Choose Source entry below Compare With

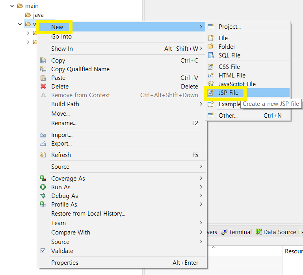pyautogui.click(x=121, y=242)
